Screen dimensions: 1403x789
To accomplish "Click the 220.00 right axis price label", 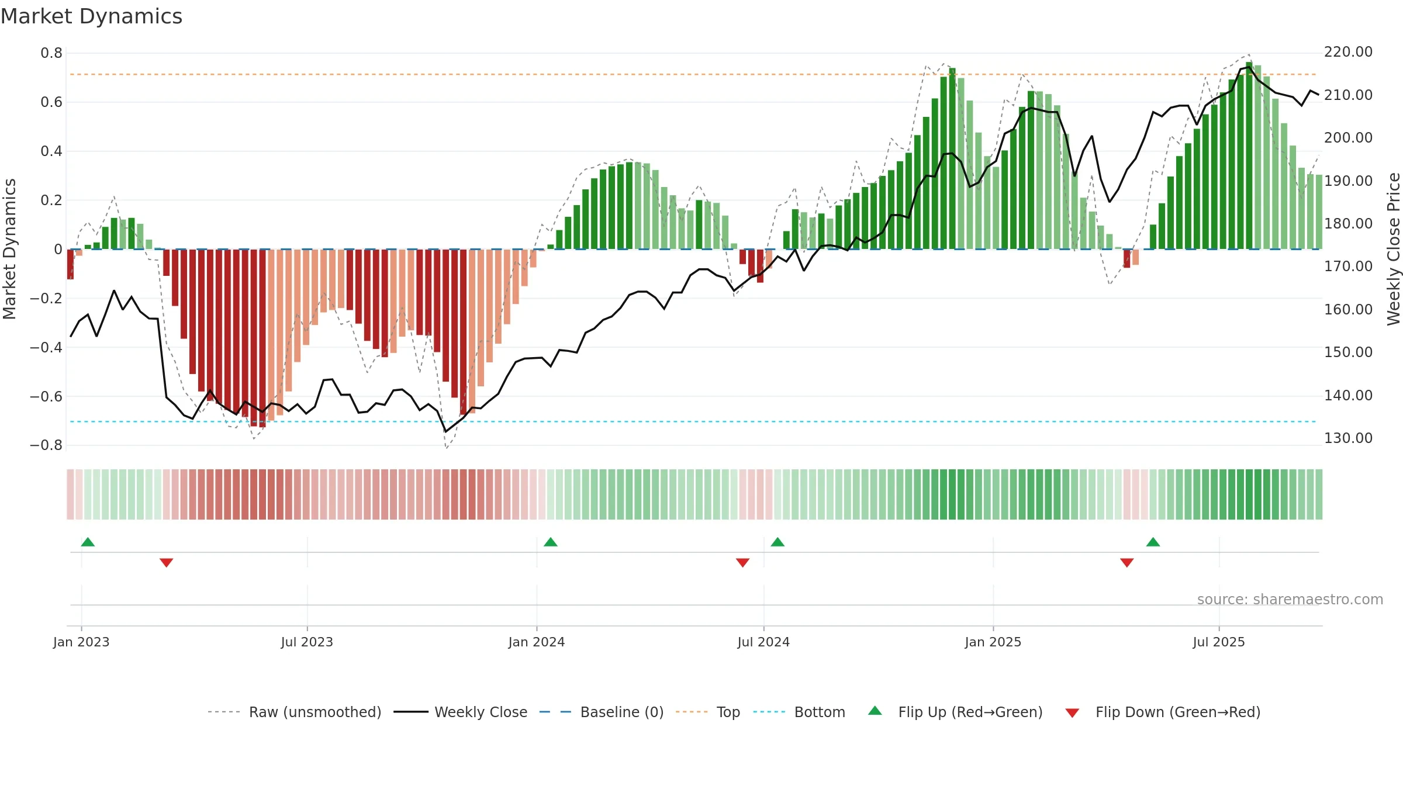I will click(x=1348, y=52).
